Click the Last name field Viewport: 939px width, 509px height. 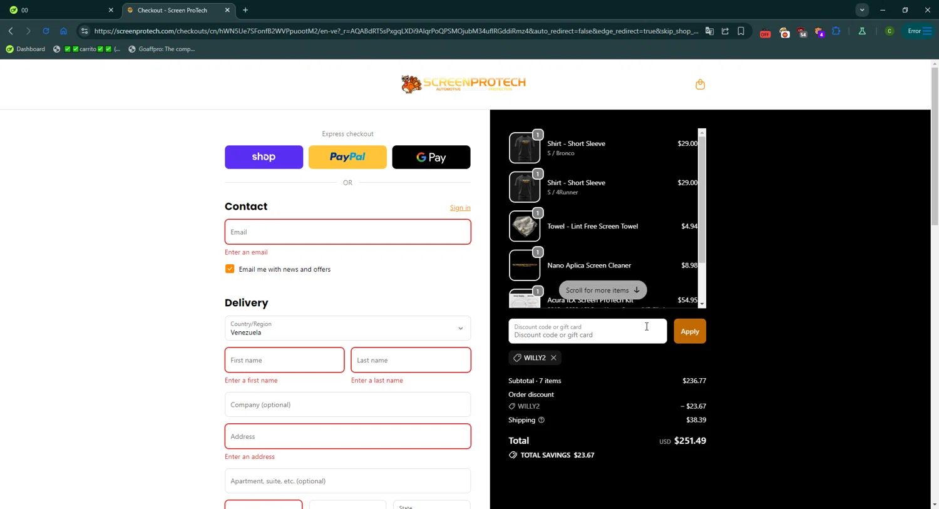point(411,360)
